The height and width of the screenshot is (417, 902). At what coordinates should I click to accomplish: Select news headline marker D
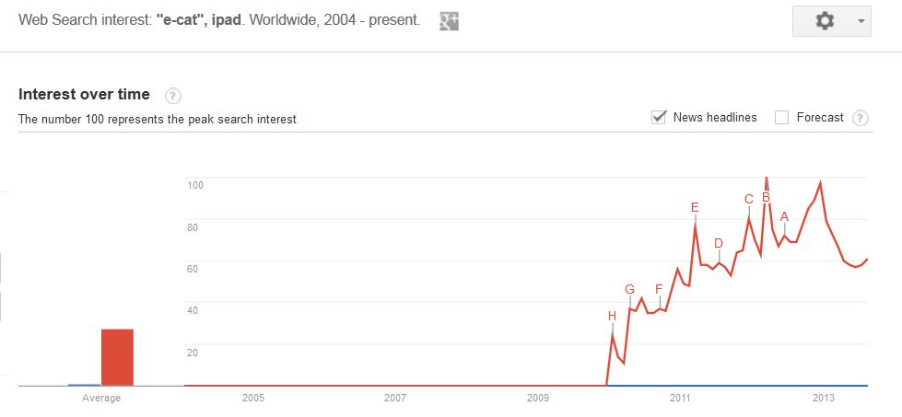click(x=718, y=244)
